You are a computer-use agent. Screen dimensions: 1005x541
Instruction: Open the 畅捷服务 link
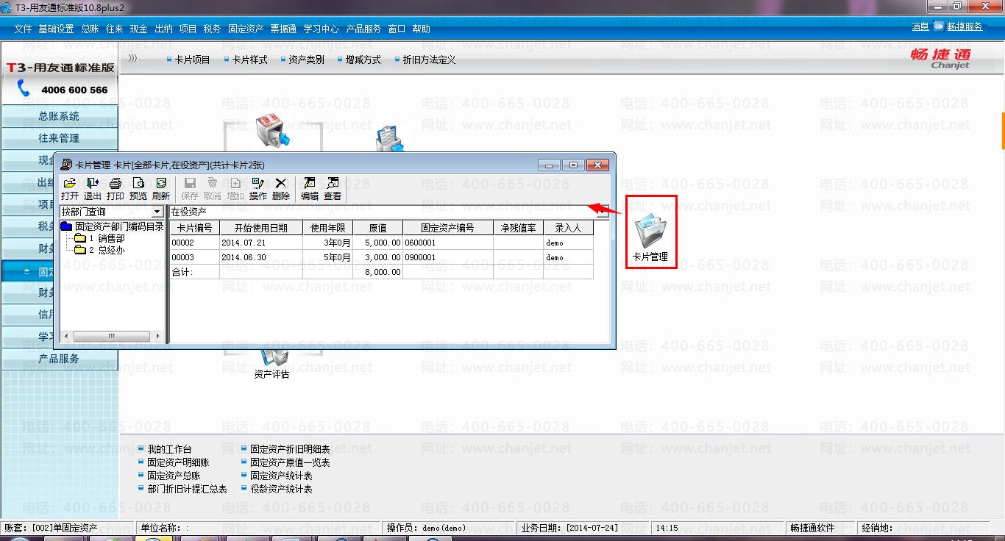(965, 26)
